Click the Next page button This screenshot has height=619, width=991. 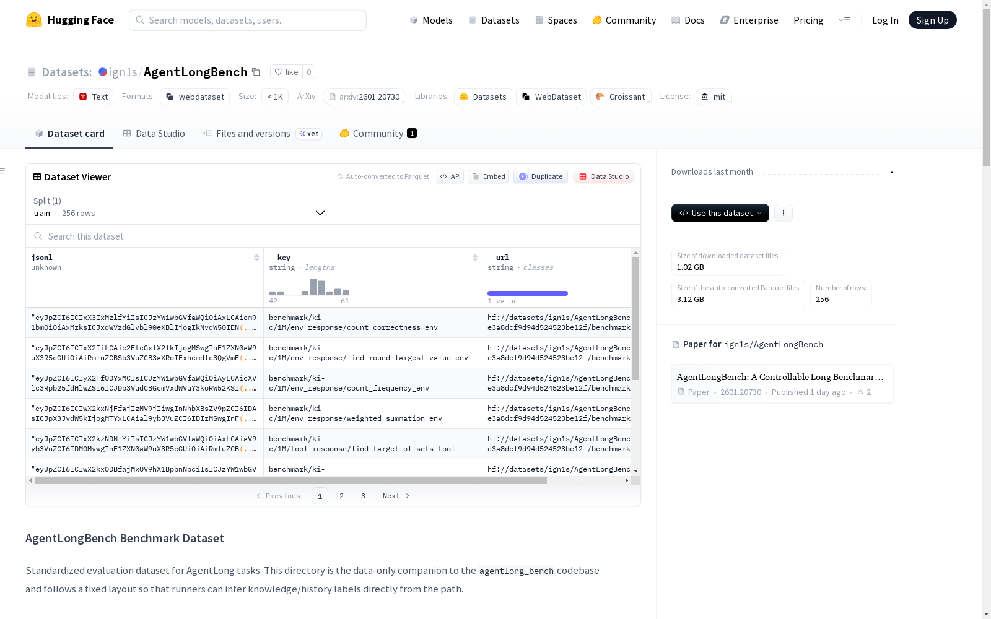[x=396, y=496]
